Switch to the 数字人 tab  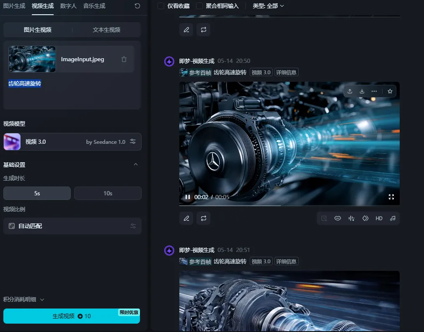pyautogui.click(x=68, y=6)
